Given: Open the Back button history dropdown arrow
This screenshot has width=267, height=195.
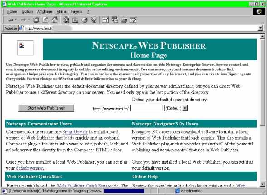Looking at the screenshot, I should click(x=16, y=20).
